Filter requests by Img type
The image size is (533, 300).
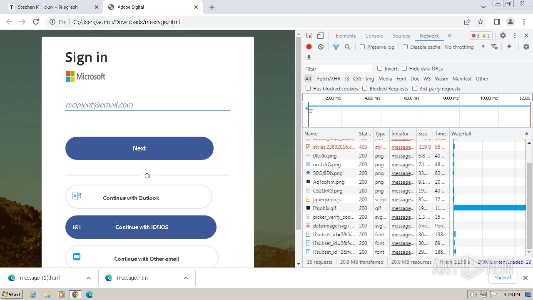370,78
